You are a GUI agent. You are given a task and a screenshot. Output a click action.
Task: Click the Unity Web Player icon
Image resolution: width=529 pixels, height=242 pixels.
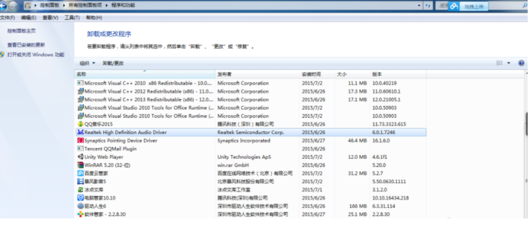[x=81, y=157]
